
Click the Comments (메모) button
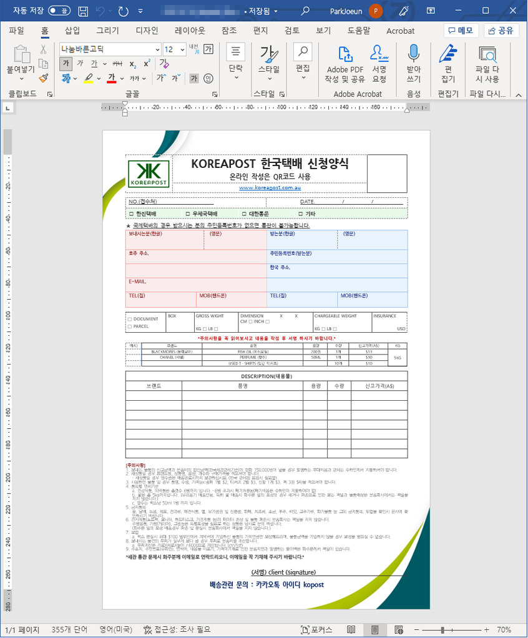coord(461,31)
